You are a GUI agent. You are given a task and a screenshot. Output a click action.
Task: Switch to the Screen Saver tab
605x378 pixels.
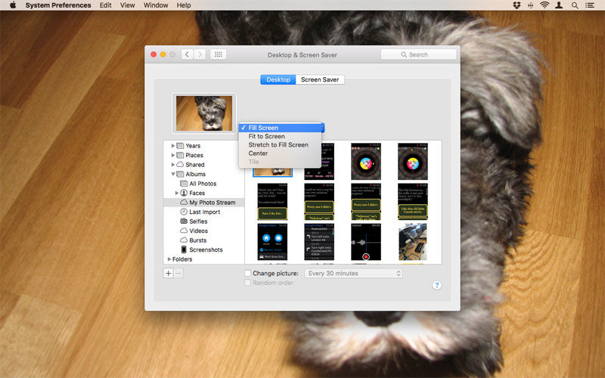pos(320,79)
